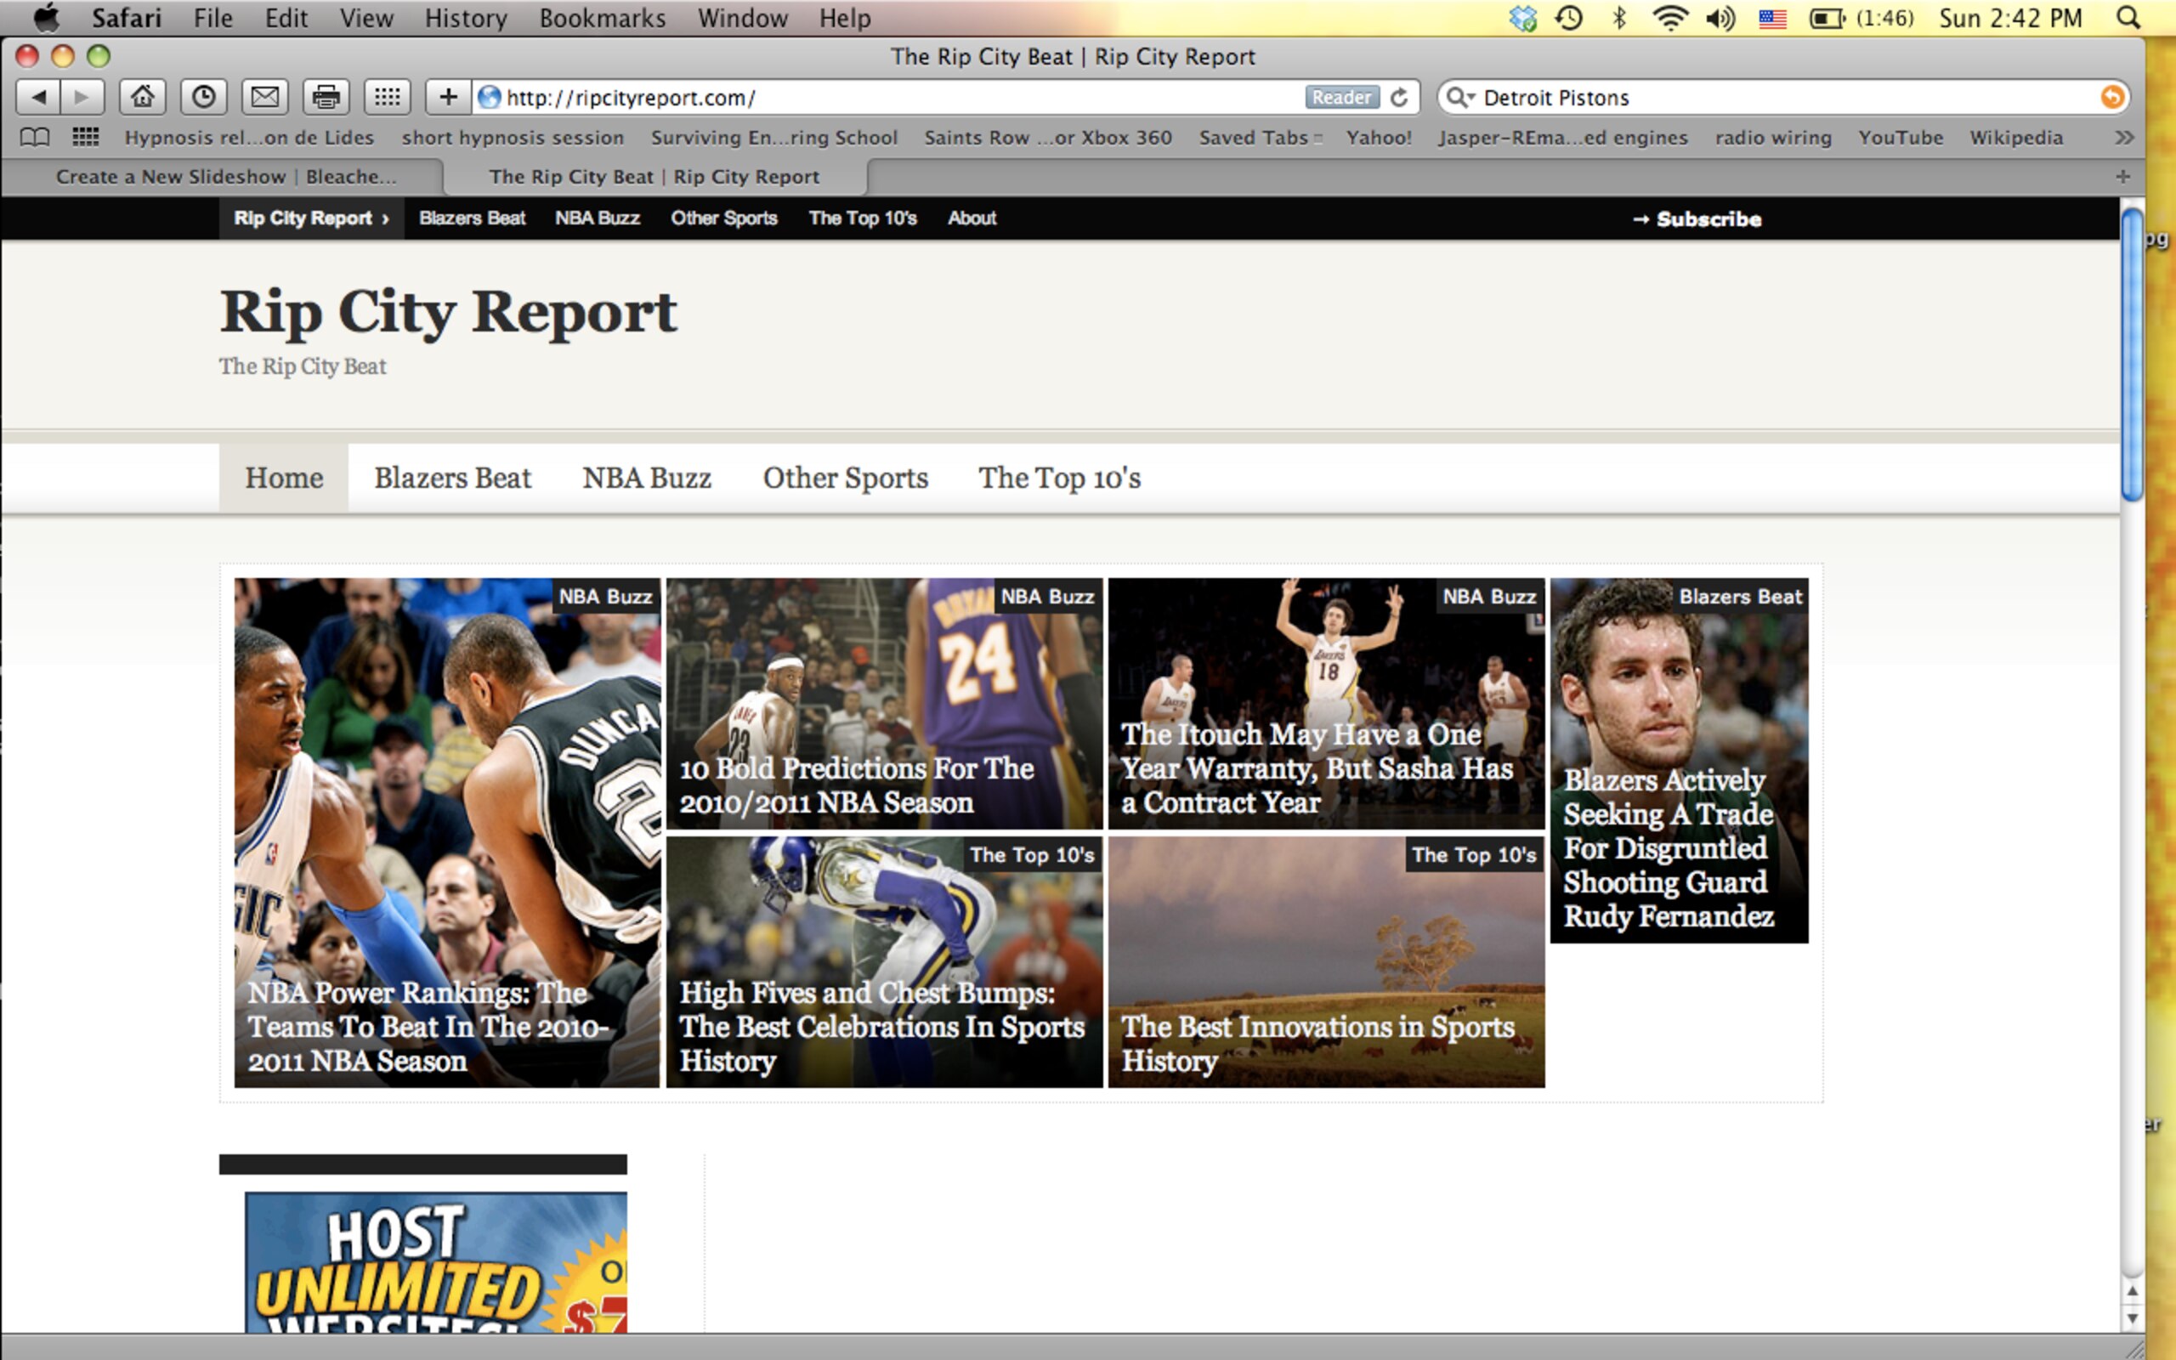Open the volume control in menu bar
The image size is (2176, 1360).
pos(1721,18)
